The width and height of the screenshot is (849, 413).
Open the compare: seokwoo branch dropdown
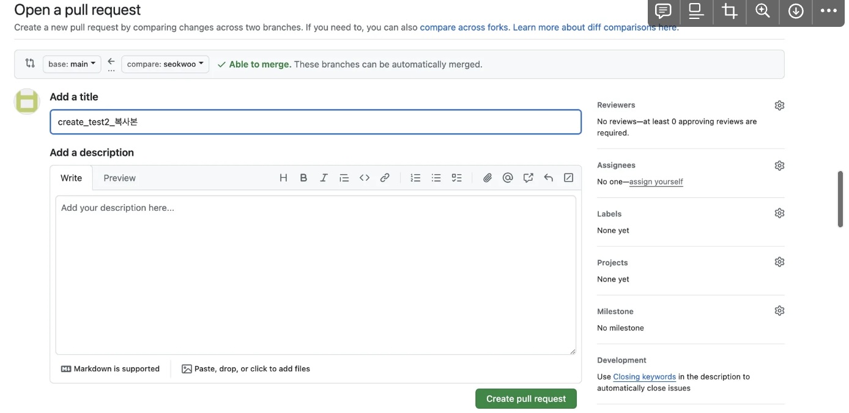pos(165,63)
